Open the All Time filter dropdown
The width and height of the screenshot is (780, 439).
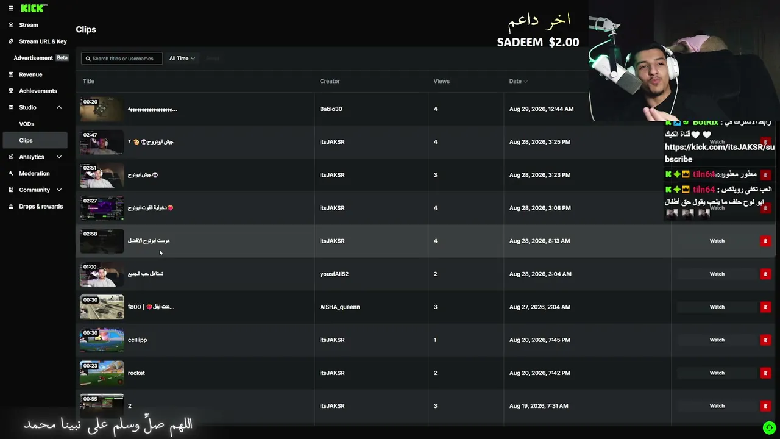(x=182, y=59)
